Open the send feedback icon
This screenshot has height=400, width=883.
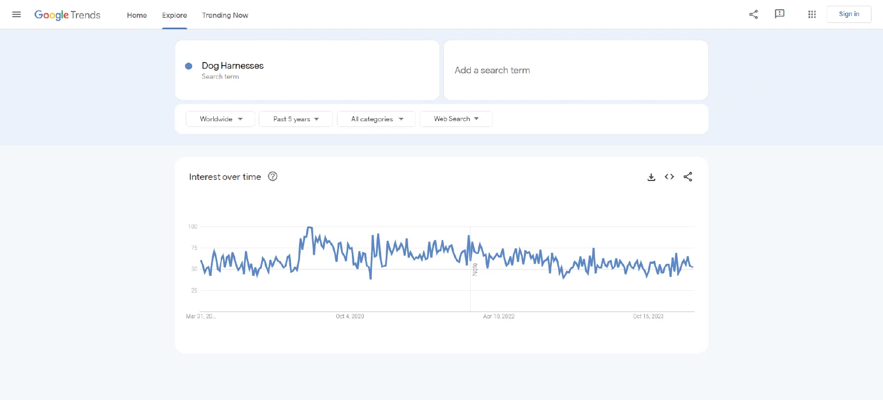(x=780, y=14)
